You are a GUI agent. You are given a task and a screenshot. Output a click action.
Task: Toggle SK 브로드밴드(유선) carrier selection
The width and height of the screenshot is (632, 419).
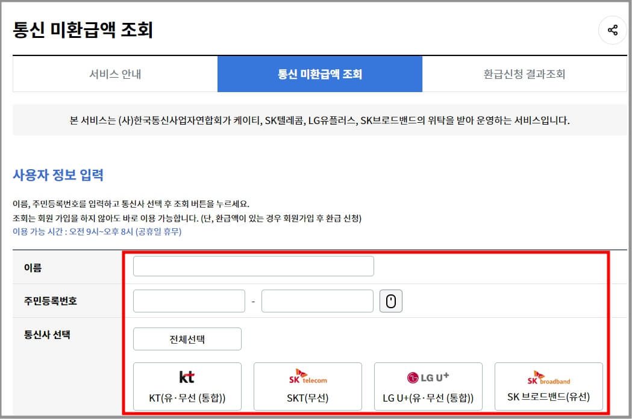click(548, 386)
